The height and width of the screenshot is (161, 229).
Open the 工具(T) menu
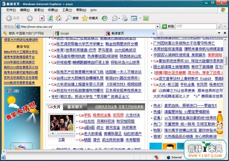coord(67,10)
